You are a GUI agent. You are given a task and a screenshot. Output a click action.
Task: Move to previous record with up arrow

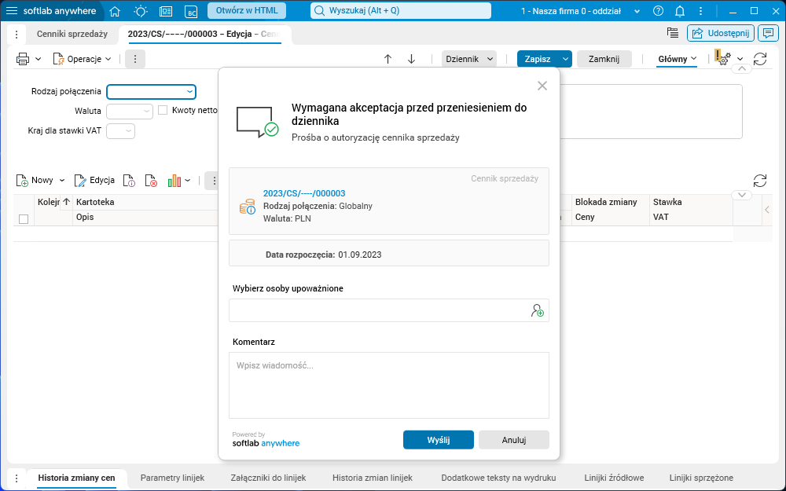387,59
